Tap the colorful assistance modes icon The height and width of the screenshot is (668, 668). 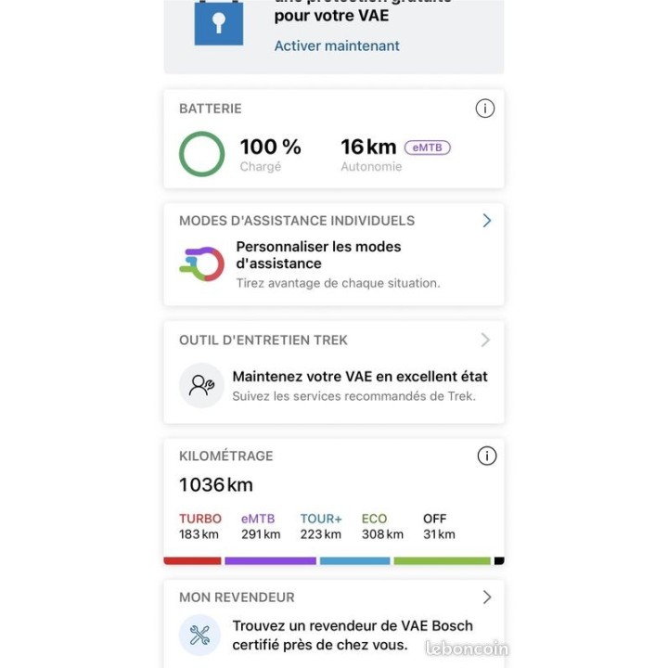201,263
